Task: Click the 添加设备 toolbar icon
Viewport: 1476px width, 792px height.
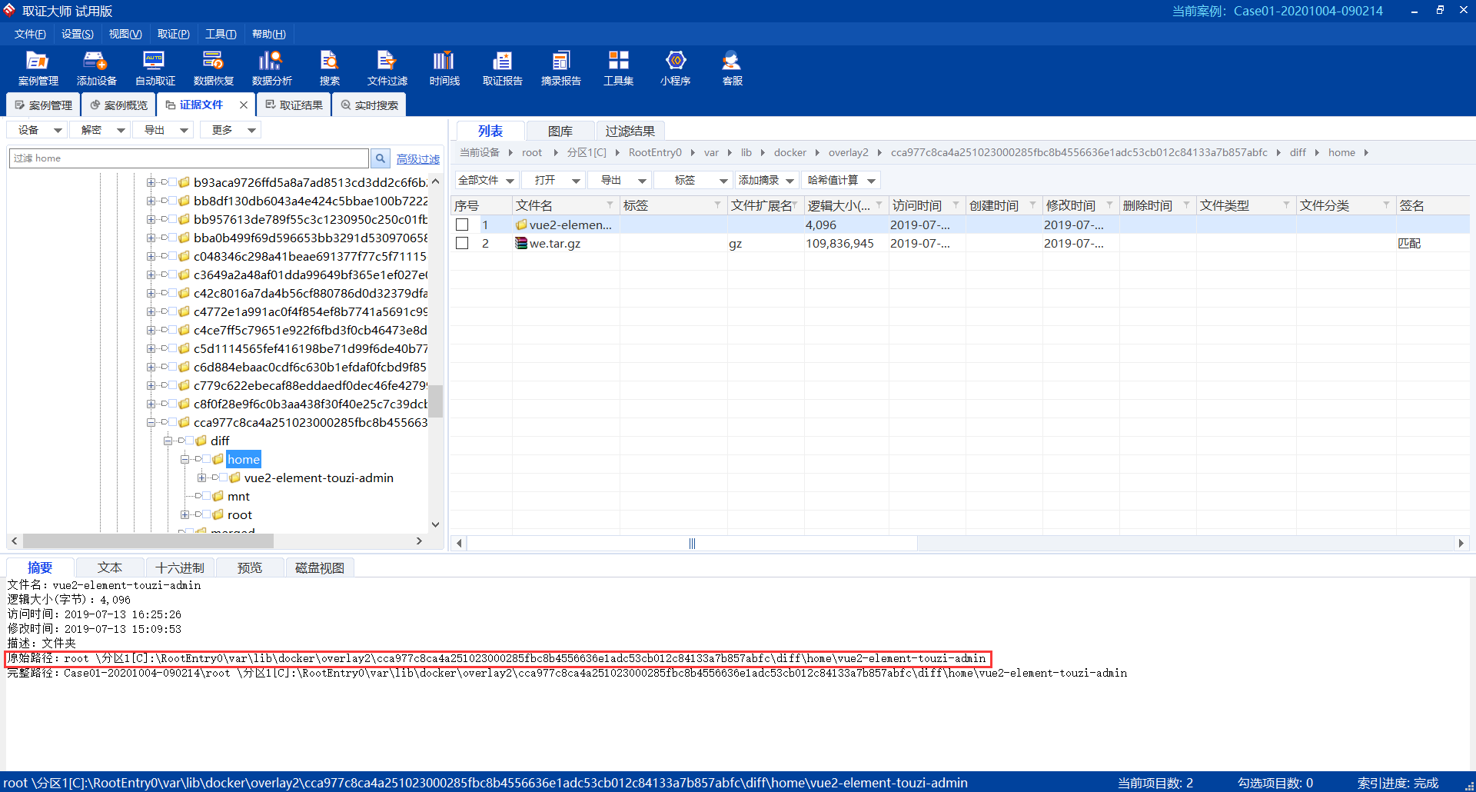Action: pyautogui.click(x=96, y=68)
